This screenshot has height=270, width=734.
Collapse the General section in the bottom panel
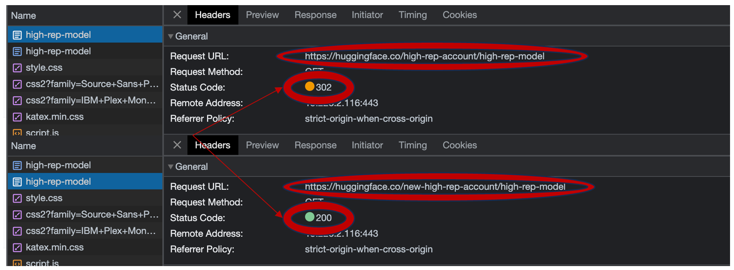click(x=171, y=166)
